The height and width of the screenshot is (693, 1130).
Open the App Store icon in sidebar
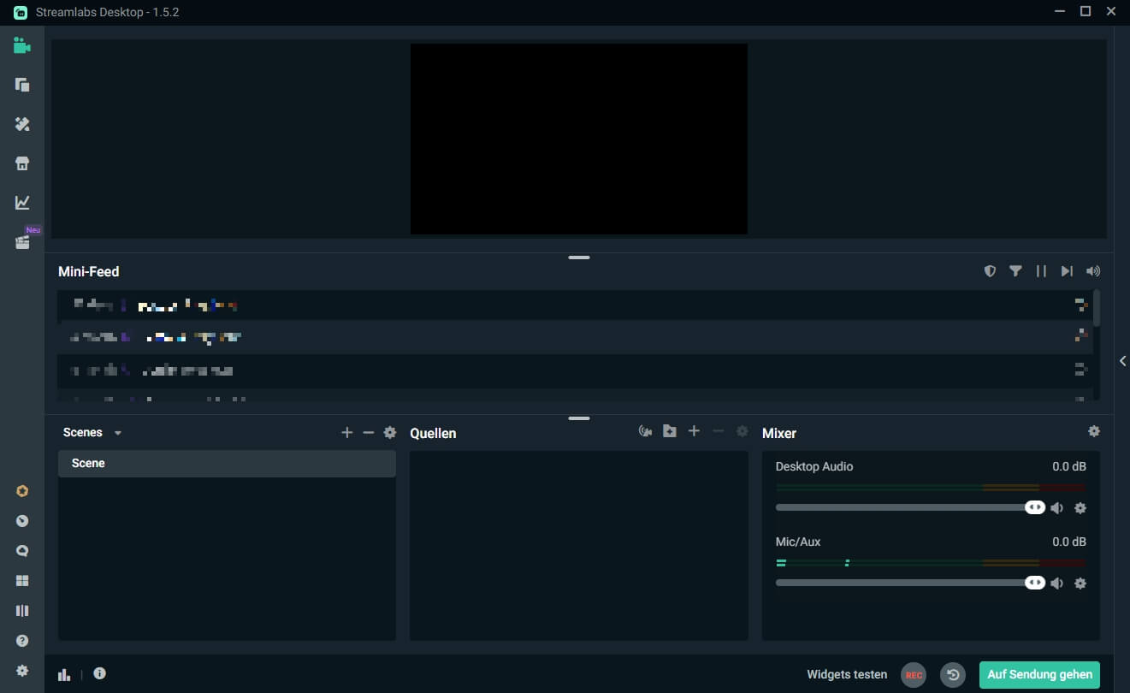click(22, 163)
